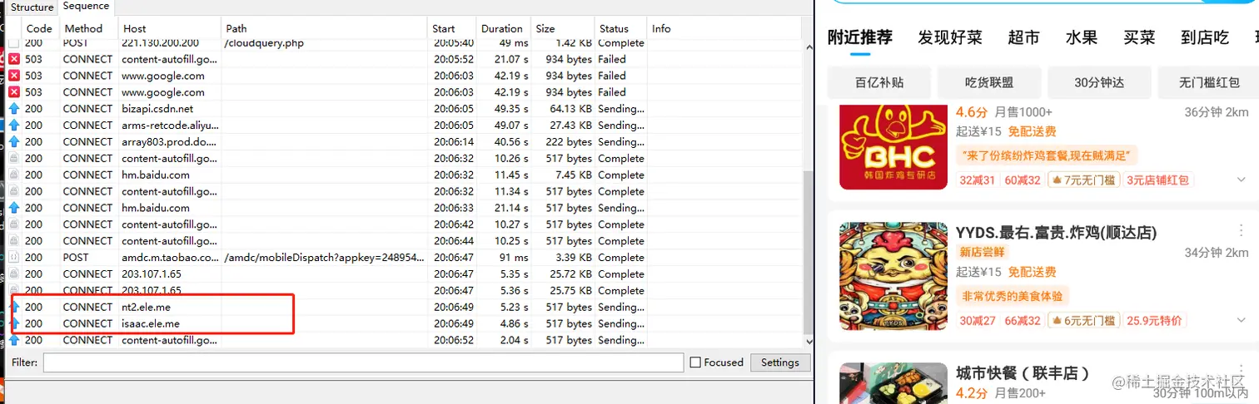Select the /amdc/mobileDispatch path cell
Viewport: 1259px width, 404px height.
[325, 258]
